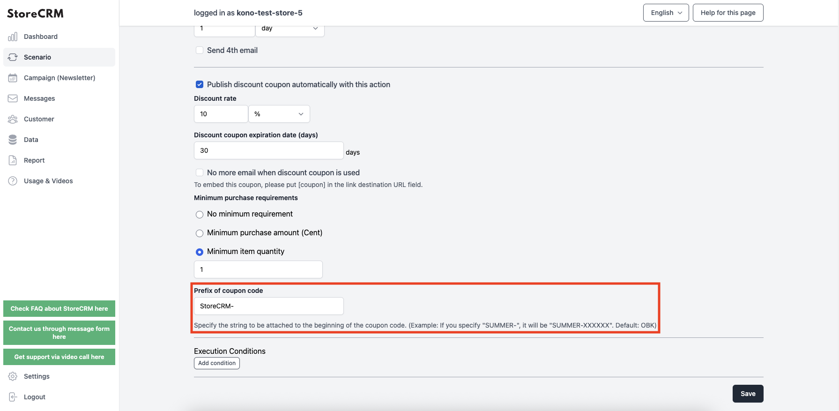This screenshot has height=411, width=839.
Task: Select Minimum item quantity radio
Action: click(x=200, y=252)
